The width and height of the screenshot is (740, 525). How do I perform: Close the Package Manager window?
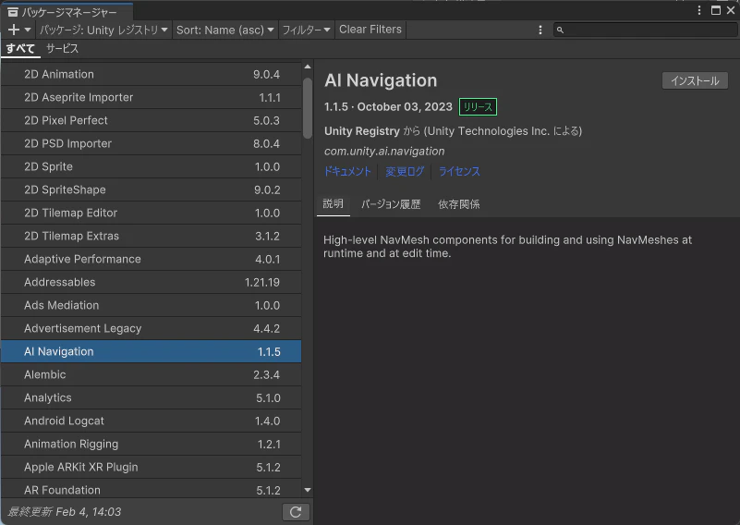tap(731, 10)
